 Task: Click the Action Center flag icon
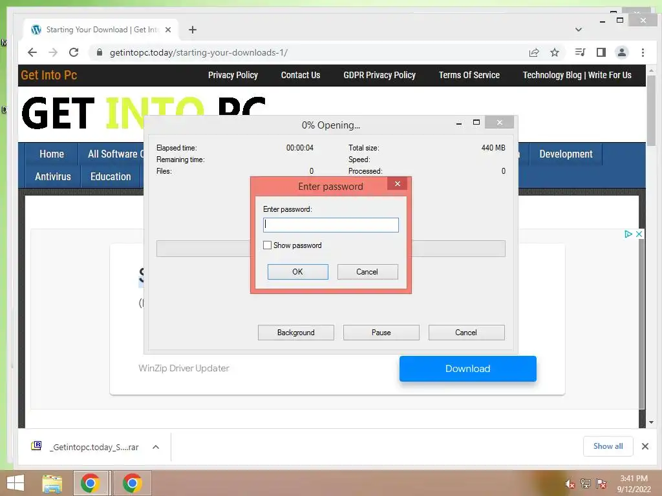[x=601, y=483]
